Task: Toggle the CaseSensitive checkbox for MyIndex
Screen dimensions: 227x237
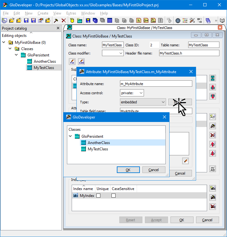Action: [x=113, y=196]
